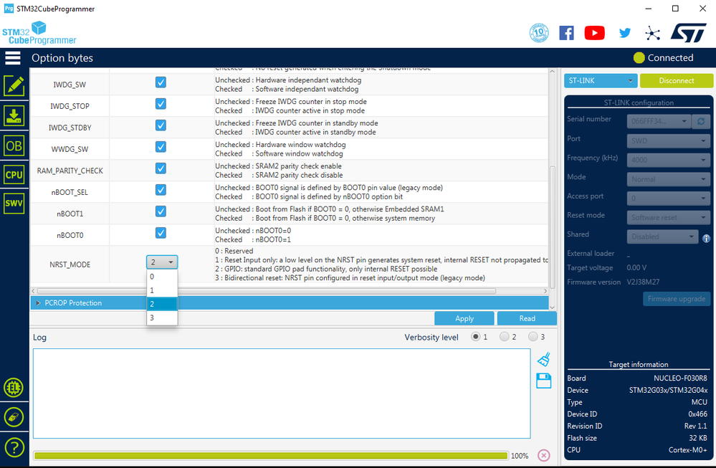Clear the log with broom icon
This screenshot has height=468, width=716.
pos(544,359)
